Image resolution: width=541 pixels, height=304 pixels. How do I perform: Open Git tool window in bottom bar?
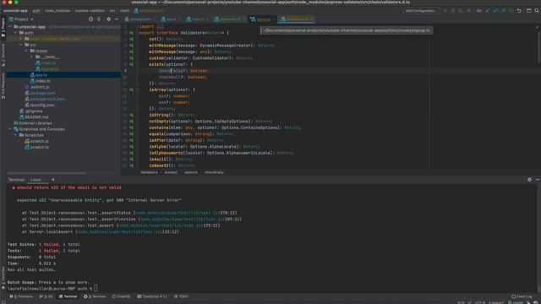pos(46,296)
